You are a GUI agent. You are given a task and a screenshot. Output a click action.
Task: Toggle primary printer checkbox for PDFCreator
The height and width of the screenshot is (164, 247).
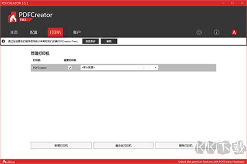70,68
